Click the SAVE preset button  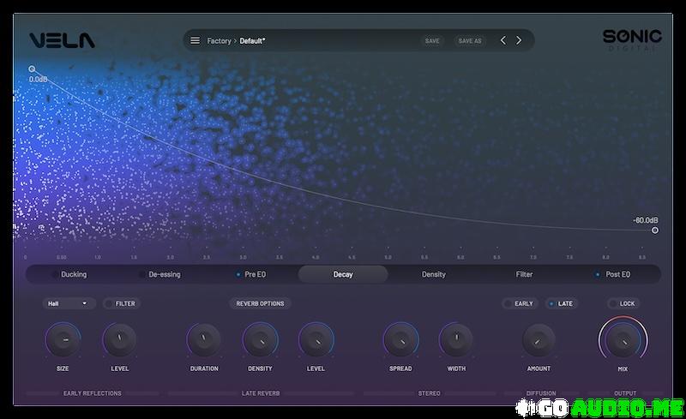click(432, 40)
